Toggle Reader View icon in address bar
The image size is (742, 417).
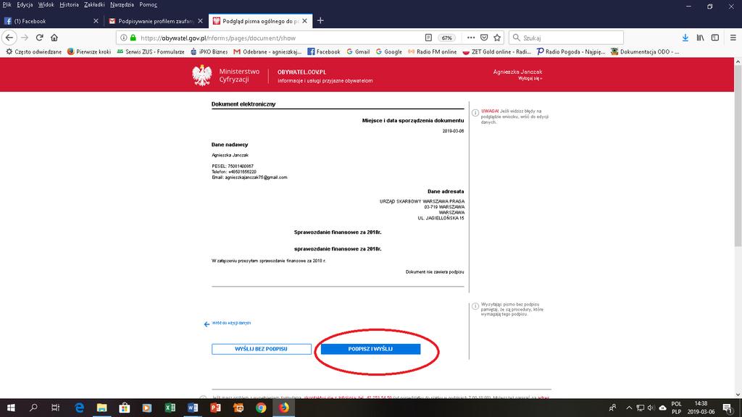coord(428,38)
